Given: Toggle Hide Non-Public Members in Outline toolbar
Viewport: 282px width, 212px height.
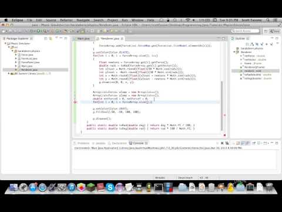Looking at the screenshot, I should 267,44.
